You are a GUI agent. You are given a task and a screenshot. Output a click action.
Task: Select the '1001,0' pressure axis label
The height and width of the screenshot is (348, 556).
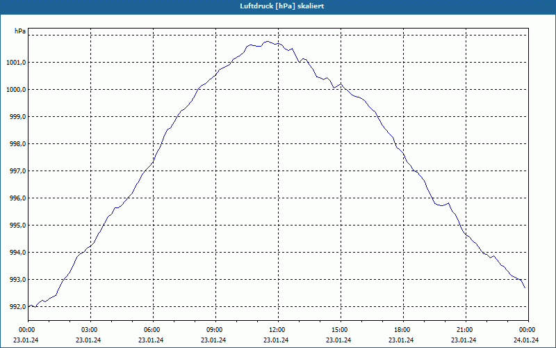[16, 63]
